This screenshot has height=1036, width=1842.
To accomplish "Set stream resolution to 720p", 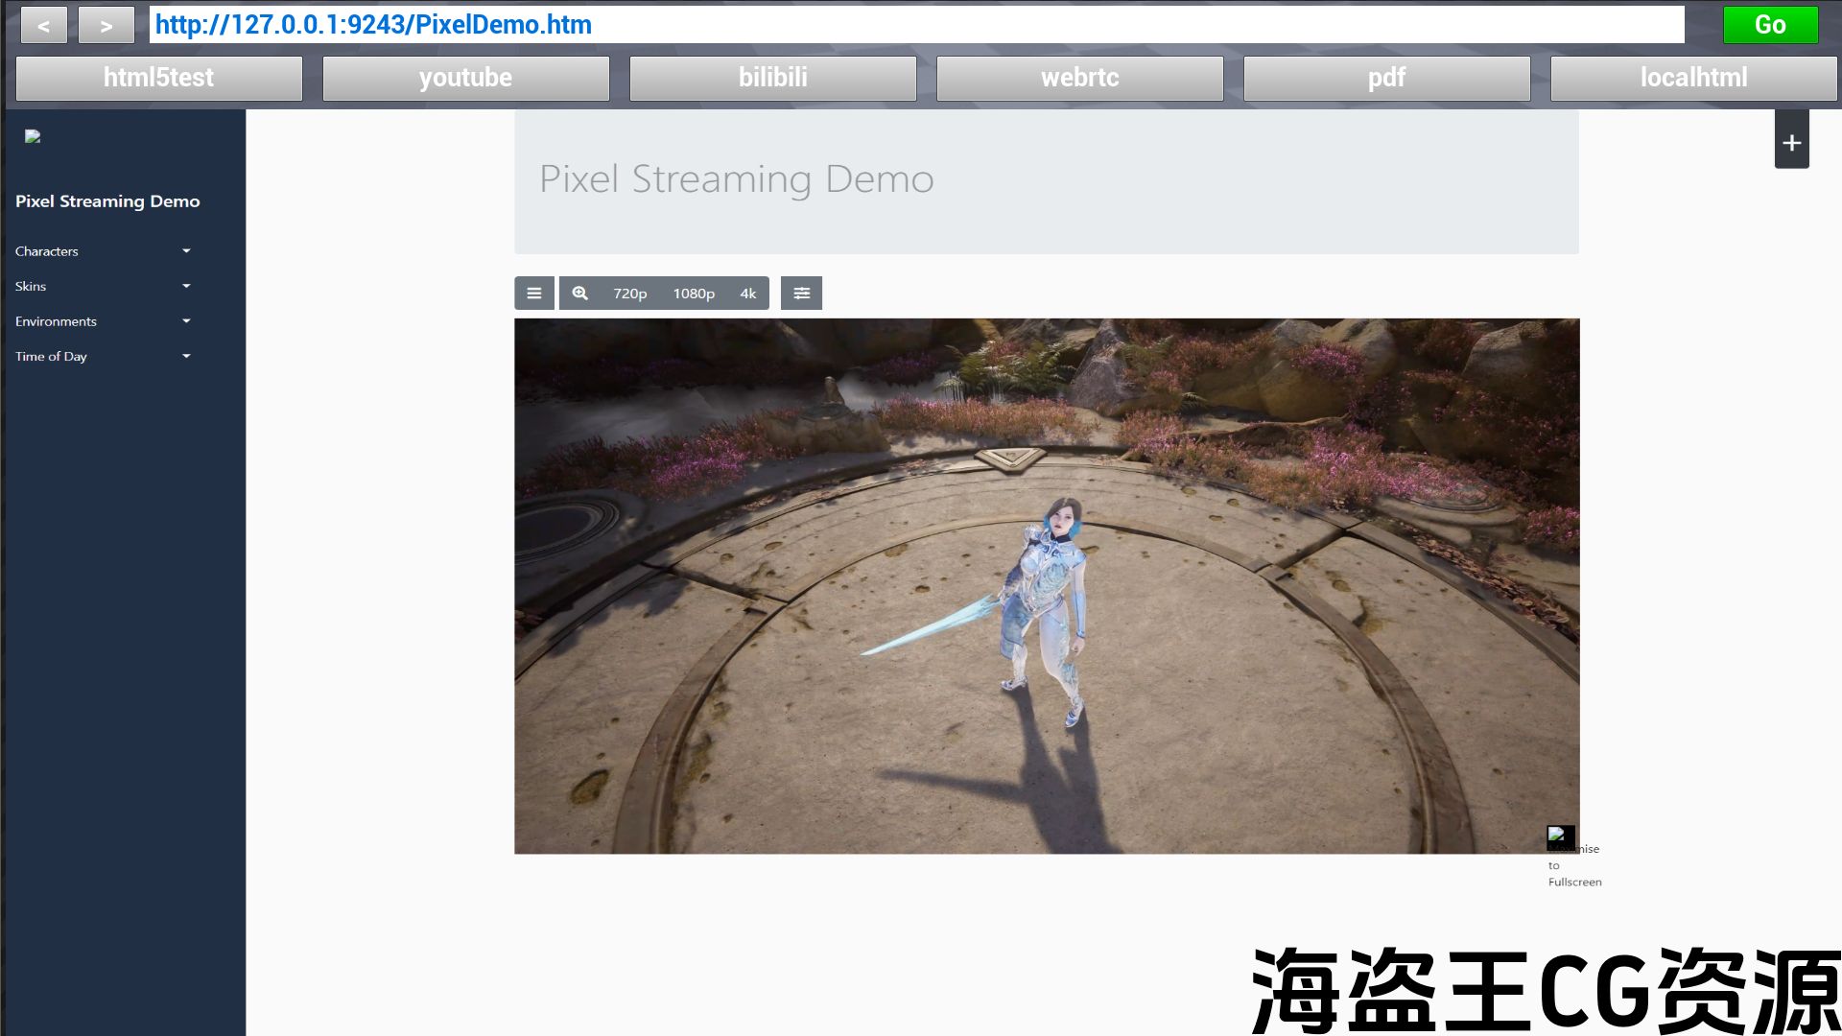I will click(629, 294).
